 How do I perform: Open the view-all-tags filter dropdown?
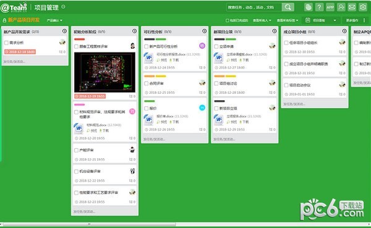click(288, 20)
